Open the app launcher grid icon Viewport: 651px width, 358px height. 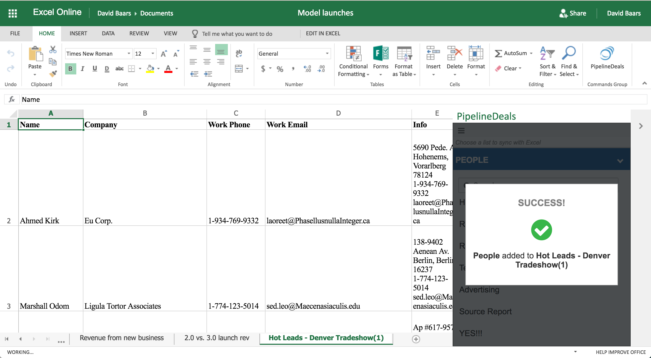(x=12, y=13)
